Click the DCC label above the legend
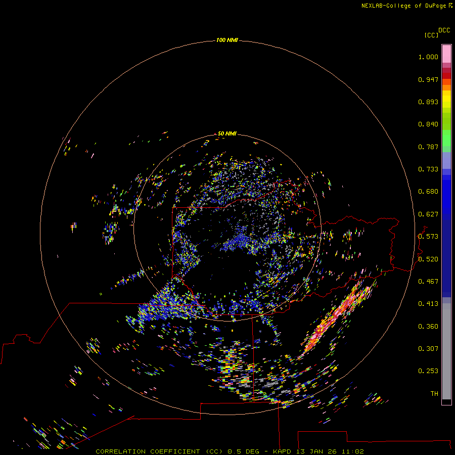The image size is (455, 455). coord(444,30)
